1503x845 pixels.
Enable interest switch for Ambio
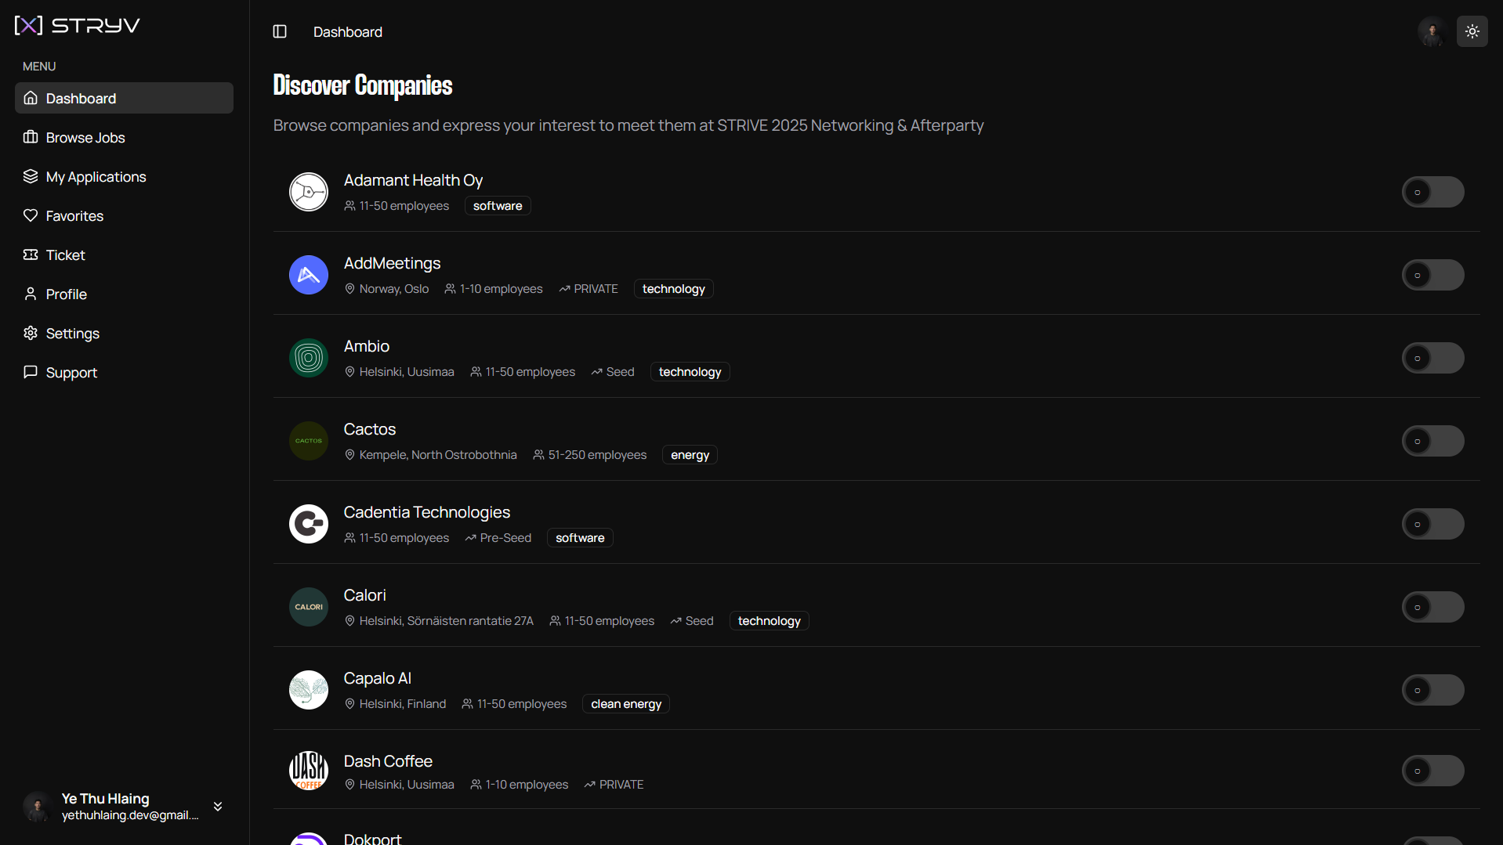(1432, 358)
